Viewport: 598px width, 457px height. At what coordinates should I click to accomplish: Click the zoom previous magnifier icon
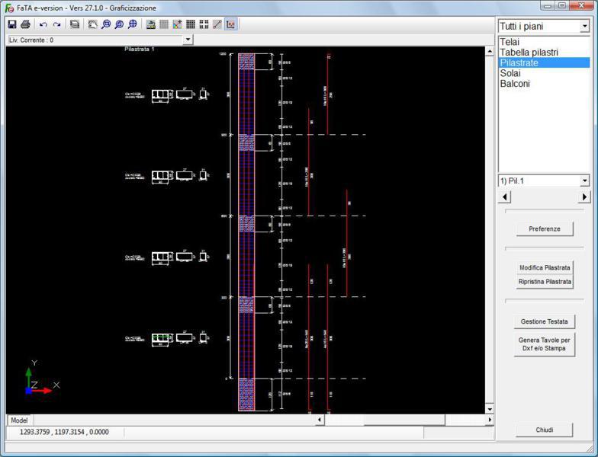[x=119, y=24]
